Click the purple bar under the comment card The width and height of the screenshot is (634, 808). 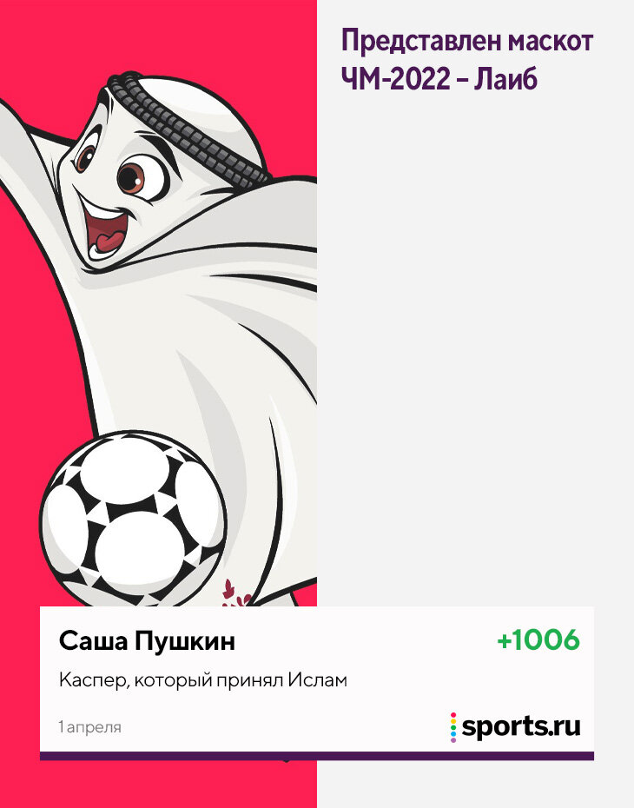(317, 756)
